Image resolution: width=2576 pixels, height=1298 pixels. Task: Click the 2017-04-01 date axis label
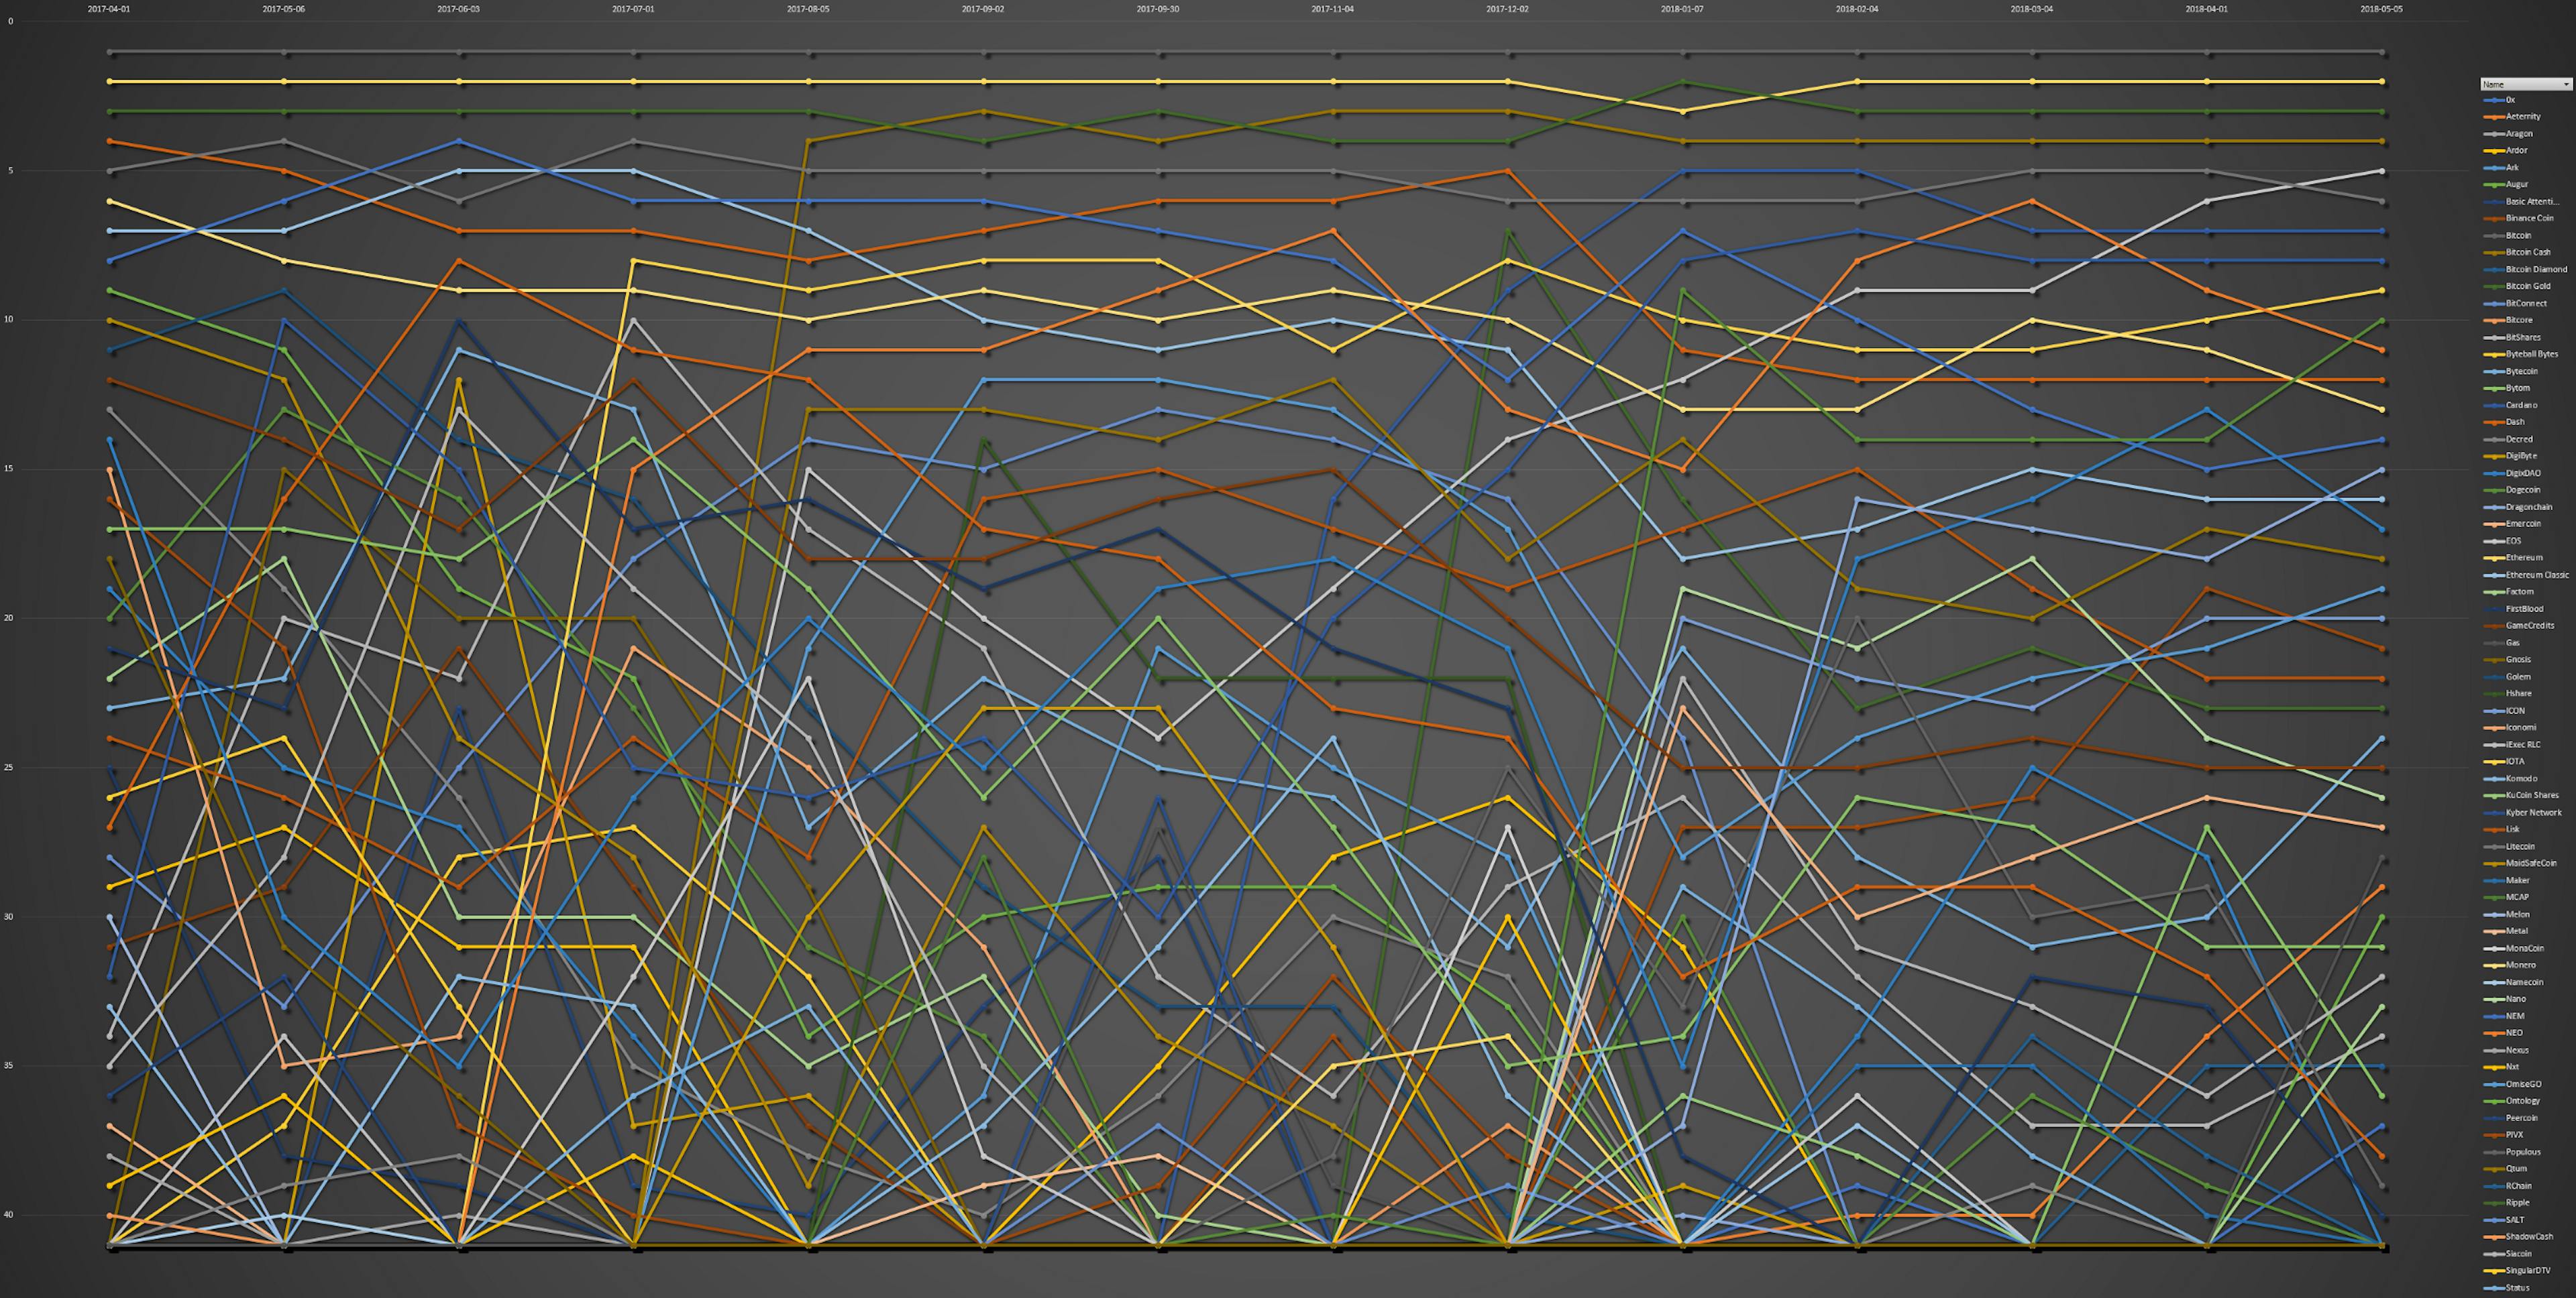108,9
